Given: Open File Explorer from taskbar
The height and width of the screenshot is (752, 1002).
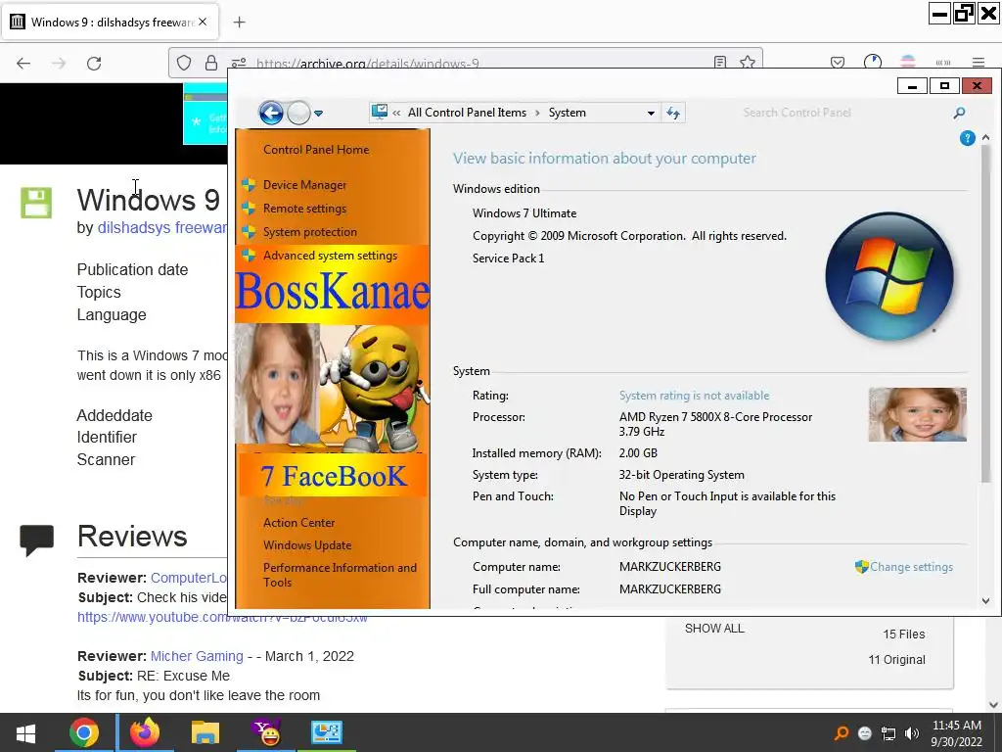Looking at the screenshot, I should click(x=205, y=732).
